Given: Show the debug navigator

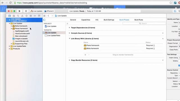Looking at the screenshot, I should (x=31, y=16).
